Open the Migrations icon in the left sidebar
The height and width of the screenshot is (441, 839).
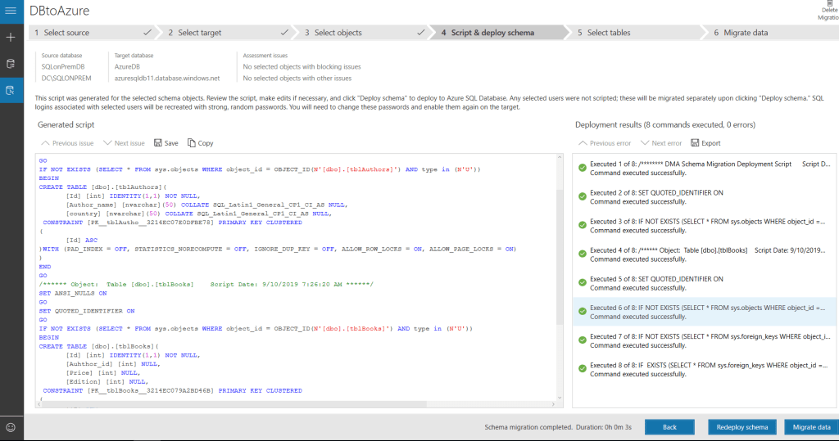pyautogui.click(x=11, y=90)
